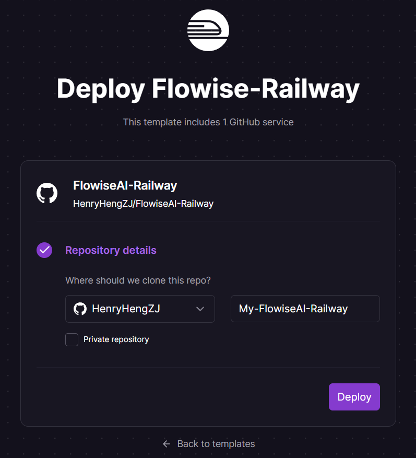Open the HenryHengZJ/FlowiseAI-Railway repository path
Viewport: 416px width, 458px height.
click(x=143, y=204)
